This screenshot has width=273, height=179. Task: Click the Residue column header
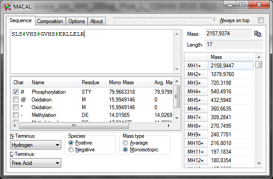pyautogui.click(x=93, y=82)
